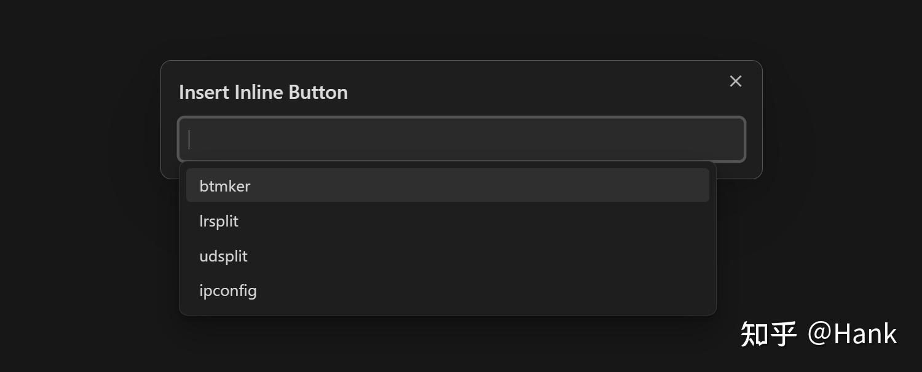Dismiss the modal with the X icon
The height and width of the screenshot is (372, 922).
tap(735, 81)
